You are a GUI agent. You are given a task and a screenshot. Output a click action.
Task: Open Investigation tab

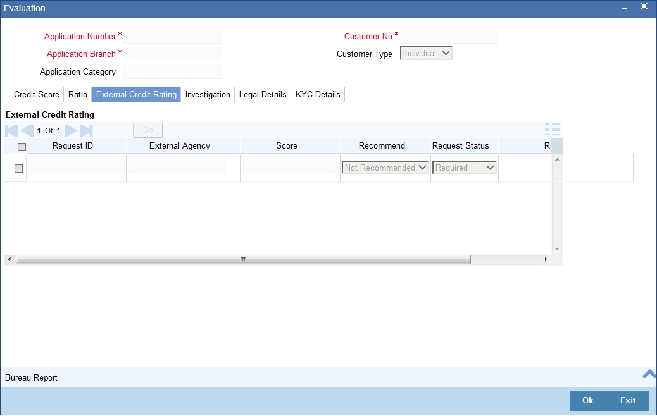click(208, 95)
